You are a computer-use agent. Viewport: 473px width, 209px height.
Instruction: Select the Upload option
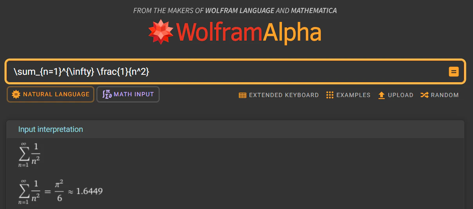tap(395, 95)
